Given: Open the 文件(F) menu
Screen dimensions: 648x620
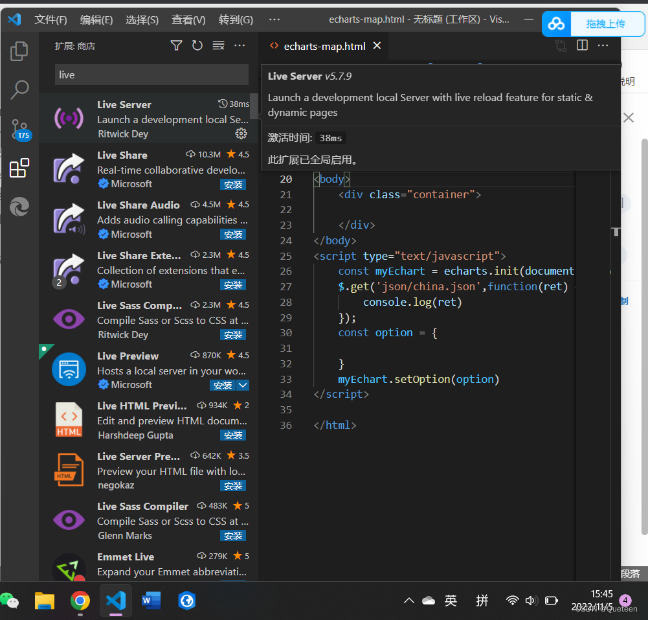Looking at the screenshot, I should [x=51, y=19].
